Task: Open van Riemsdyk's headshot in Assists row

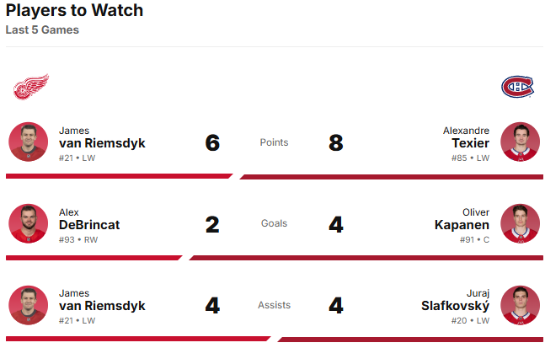Action: 29,305
